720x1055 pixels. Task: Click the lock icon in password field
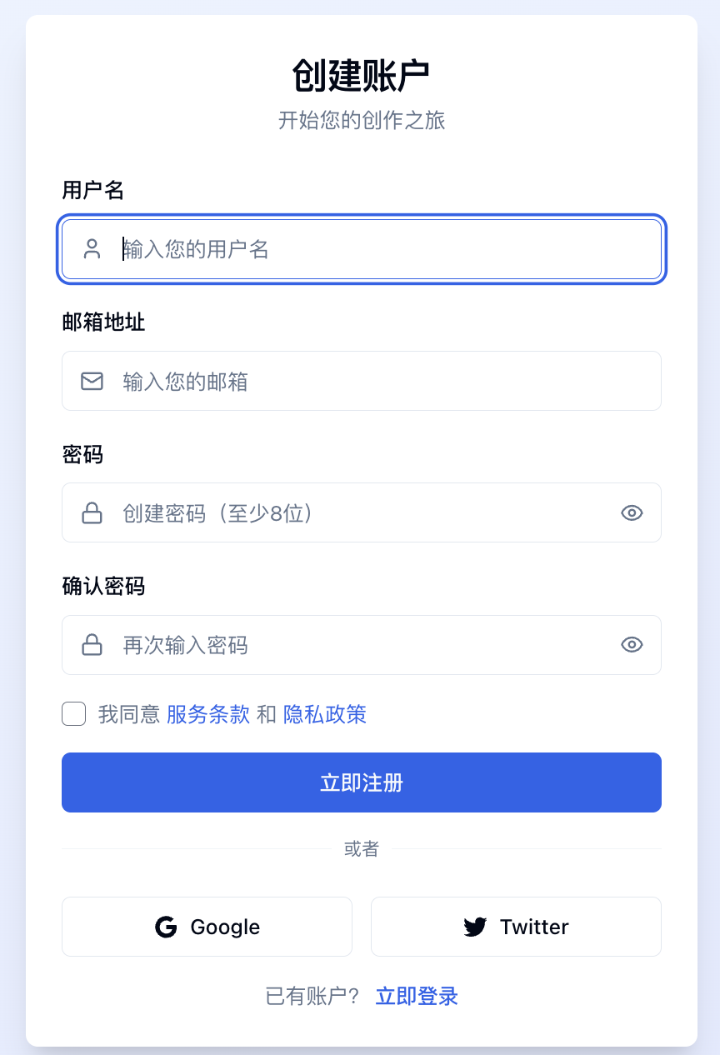92,513
